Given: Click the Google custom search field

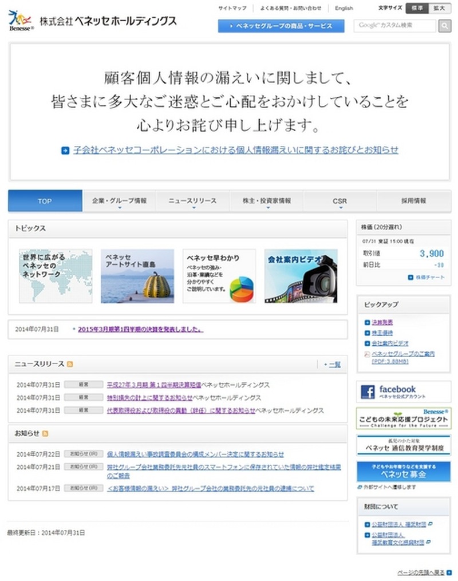Looking at the screenshot, I should (x=394, y=26).
